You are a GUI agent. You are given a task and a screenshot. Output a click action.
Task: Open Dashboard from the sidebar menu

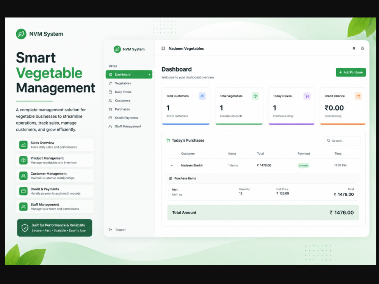tap(129, 74)
